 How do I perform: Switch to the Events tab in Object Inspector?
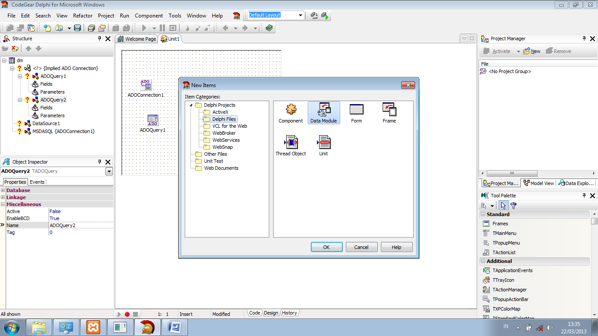(37, 182)
